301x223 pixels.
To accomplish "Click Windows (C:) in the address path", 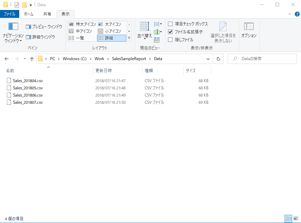I will 74,59.
